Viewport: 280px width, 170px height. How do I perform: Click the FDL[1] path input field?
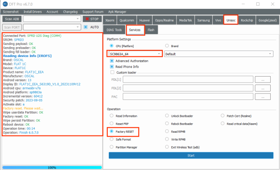188,79
